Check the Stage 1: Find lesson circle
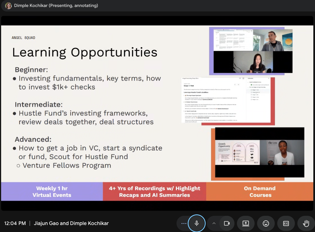 251,90
